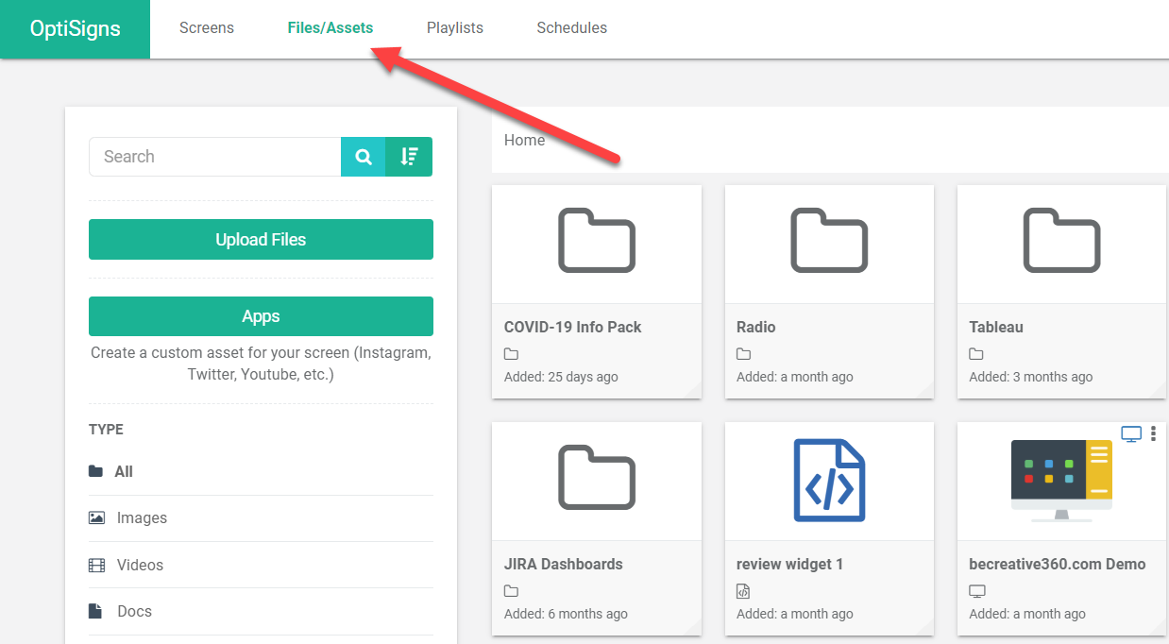The width and height of the screenshot is (1169, 644).
Task: Open the sort order options icon
Action: click(409, 157)
